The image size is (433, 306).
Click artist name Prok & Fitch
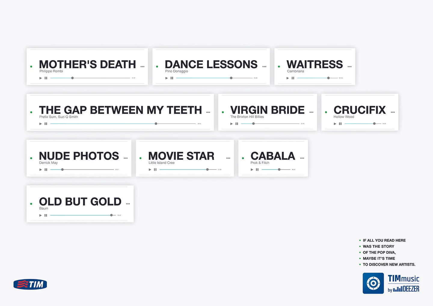[260, 163]
